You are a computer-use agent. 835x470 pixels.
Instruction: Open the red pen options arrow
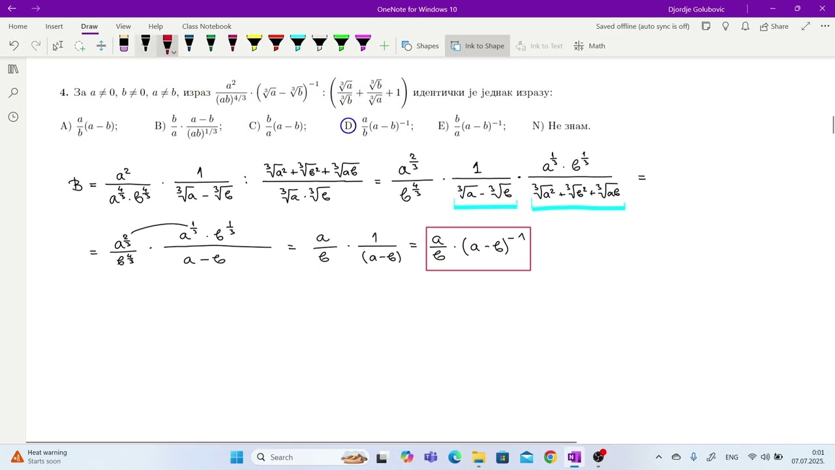[174, 52]
